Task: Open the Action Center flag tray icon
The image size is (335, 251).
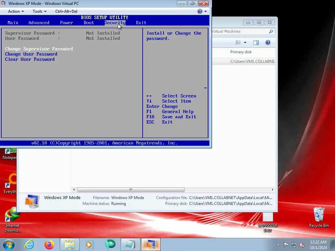Action: 286,245
